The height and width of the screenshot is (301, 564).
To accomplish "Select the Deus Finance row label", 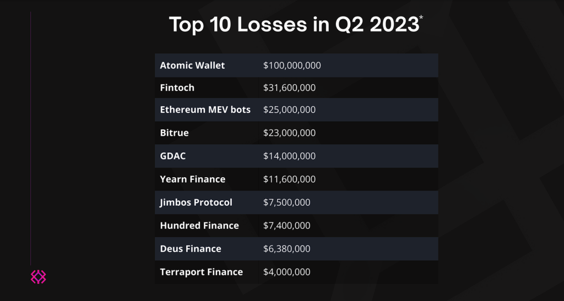I will (x=190, y=249).
